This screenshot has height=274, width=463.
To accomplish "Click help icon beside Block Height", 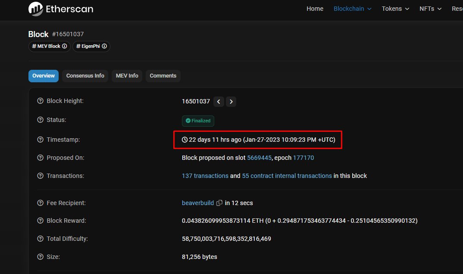I will pyautogui.click(x=41, y=101).
